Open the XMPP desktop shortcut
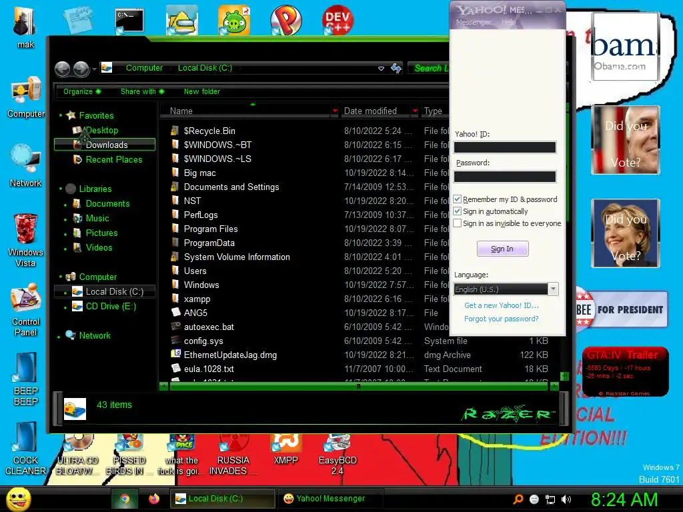This screenshot has width=683, height=512. point(285,449)
